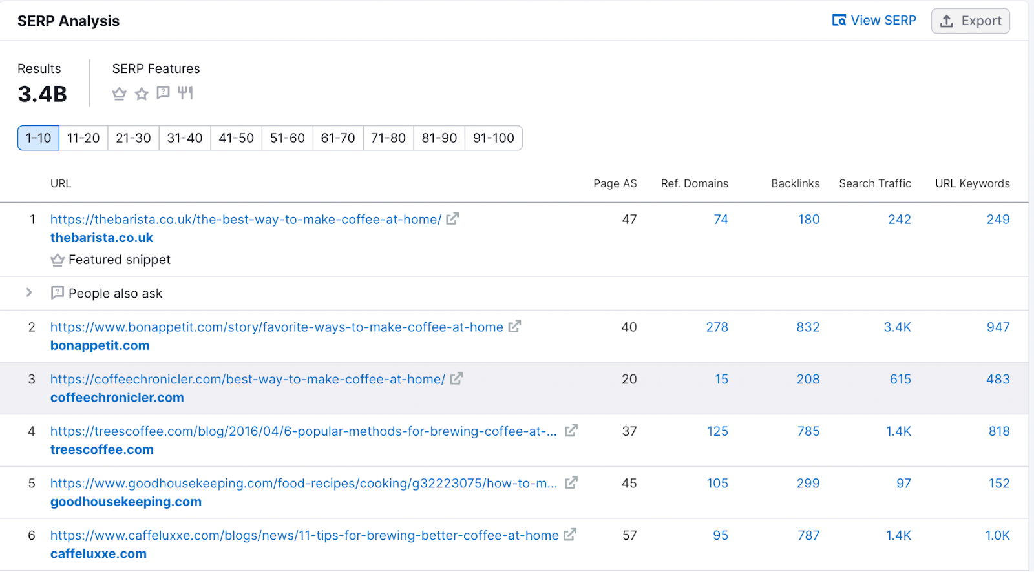Open external link icon for coffeechronicler.com URL
Screen dimensions: 1034x572
(x=456, y=379)
